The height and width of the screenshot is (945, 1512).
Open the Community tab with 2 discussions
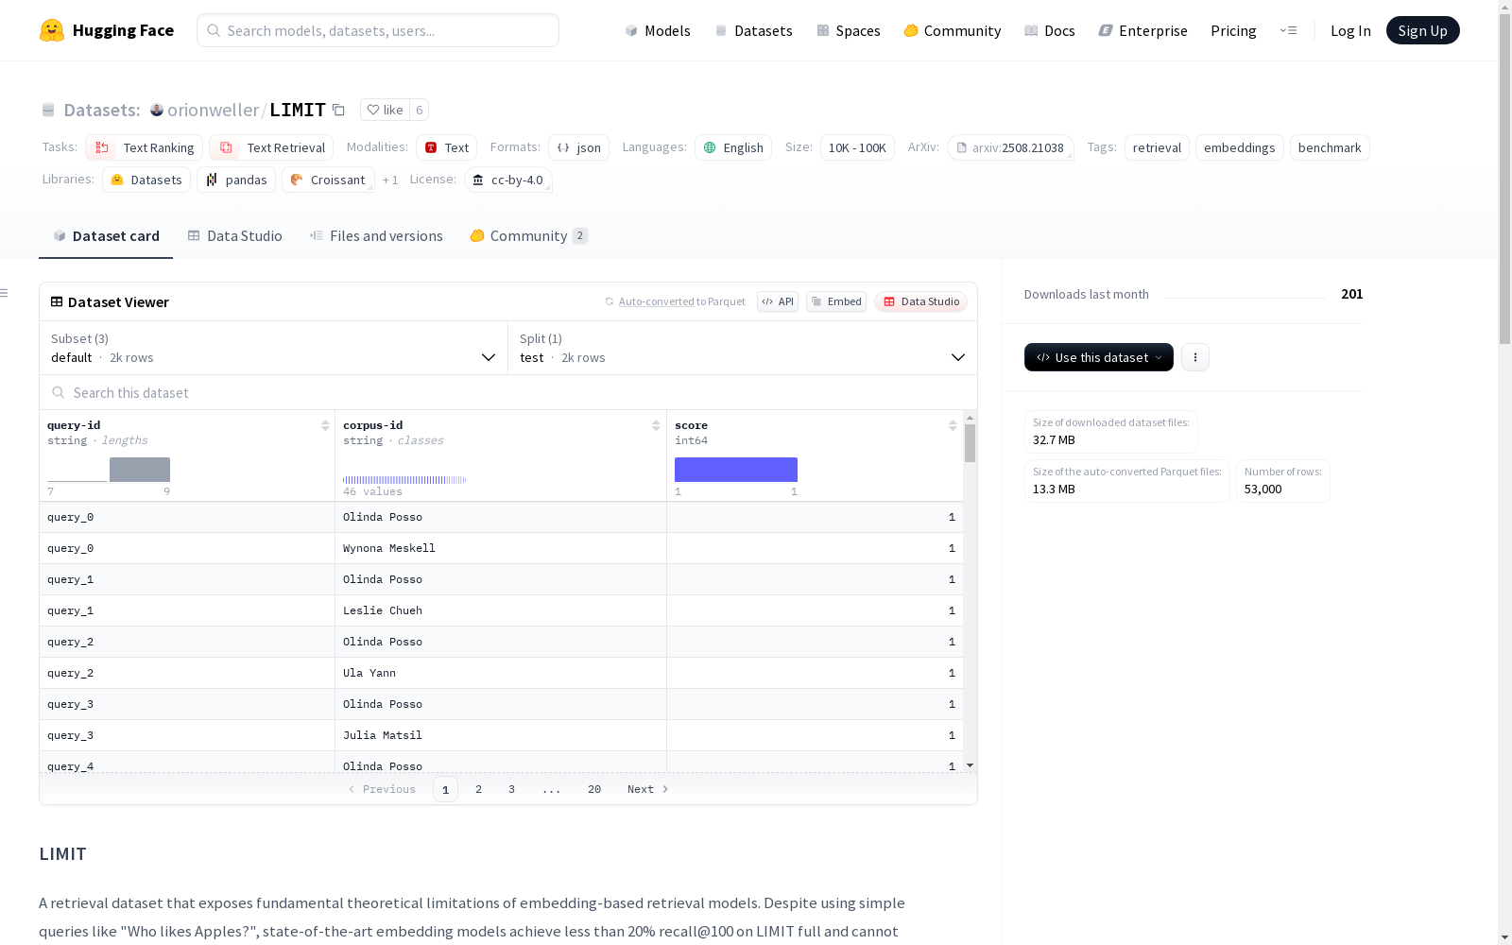pos(529,235)
